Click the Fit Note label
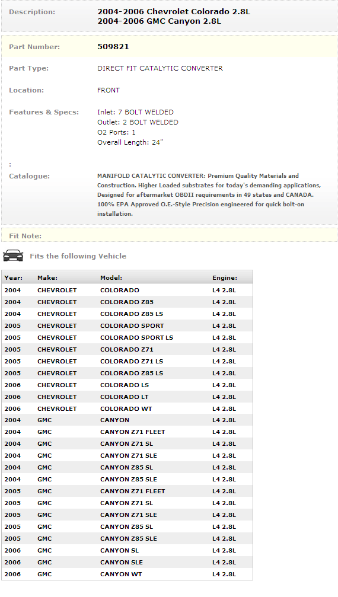Screen dimensions: 338x597 [25, 236]
